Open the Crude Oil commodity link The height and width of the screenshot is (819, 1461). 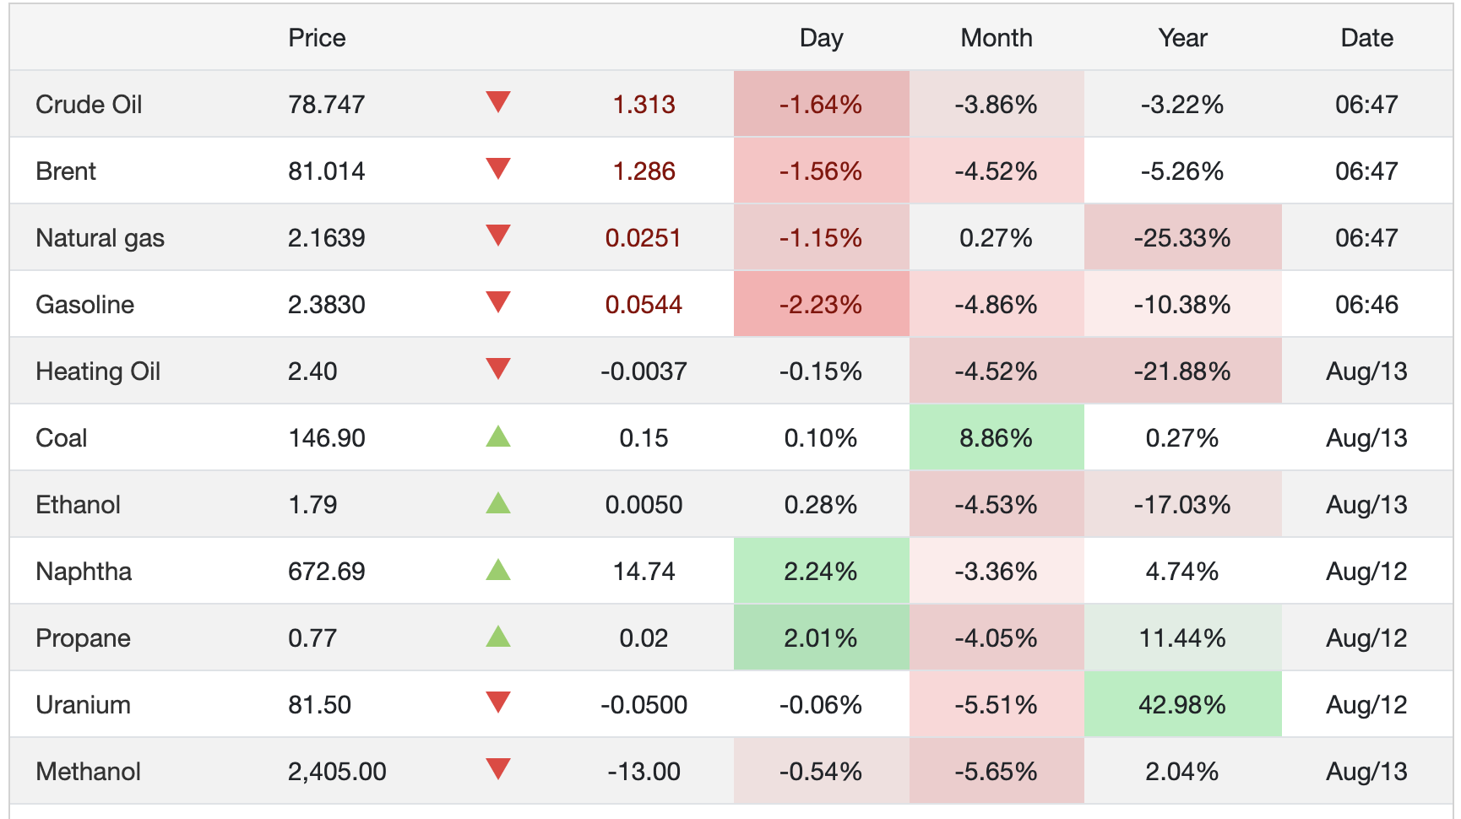click(x=89, y=105)
